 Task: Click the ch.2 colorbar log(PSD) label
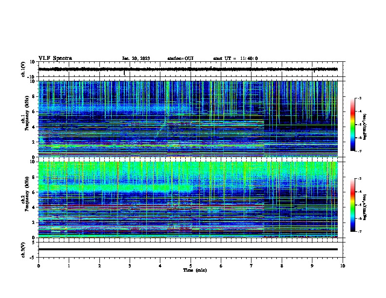(x=365, y=207)
